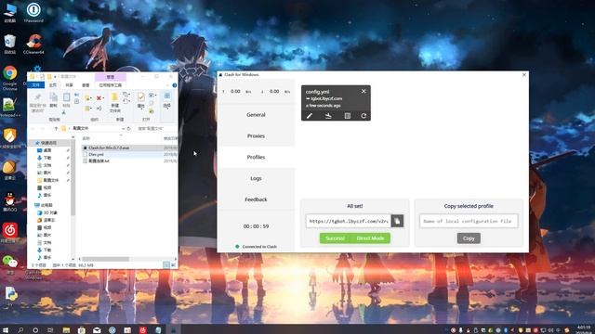Click the Connected to Clash status indicator
This screenshot has width=595, height=334.
pos(257,247)
